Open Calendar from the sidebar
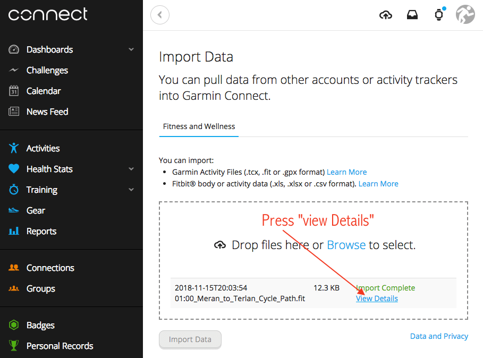 point(44,91)
